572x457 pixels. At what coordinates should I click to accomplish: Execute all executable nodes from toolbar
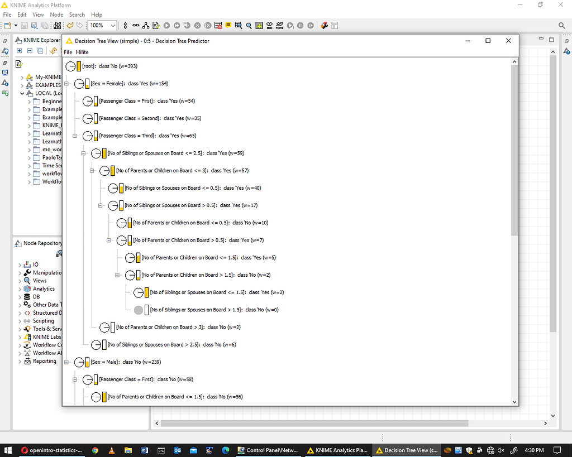pos(178,25)
